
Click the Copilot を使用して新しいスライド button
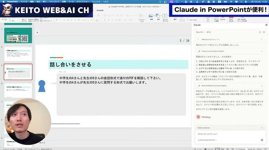click(x=34, y=19)
